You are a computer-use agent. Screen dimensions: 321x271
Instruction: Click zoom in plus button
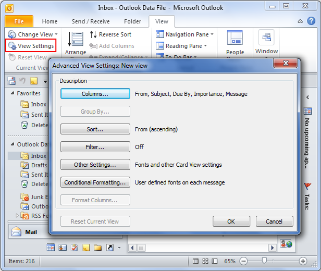click(x=303, y=261)
